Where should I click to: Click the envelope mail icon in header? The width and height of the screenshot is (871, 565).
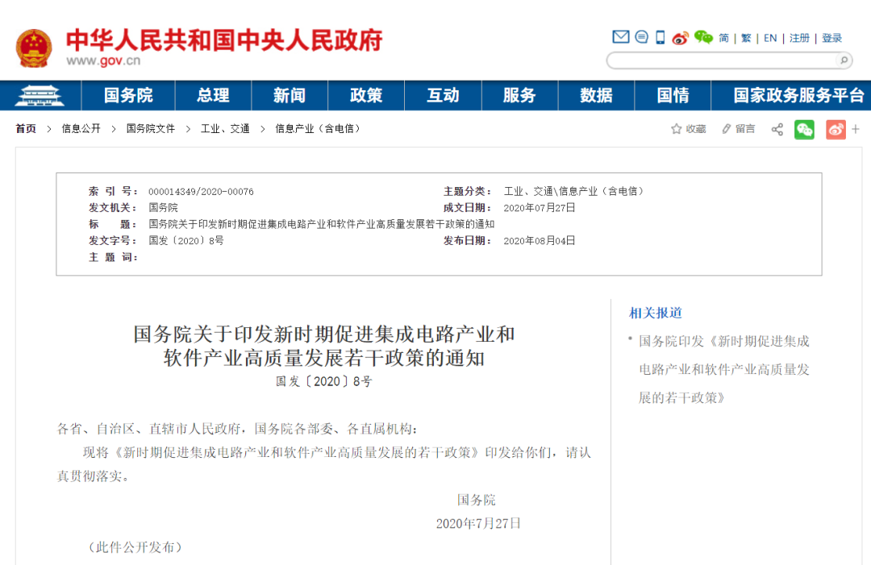coord(620,37)
